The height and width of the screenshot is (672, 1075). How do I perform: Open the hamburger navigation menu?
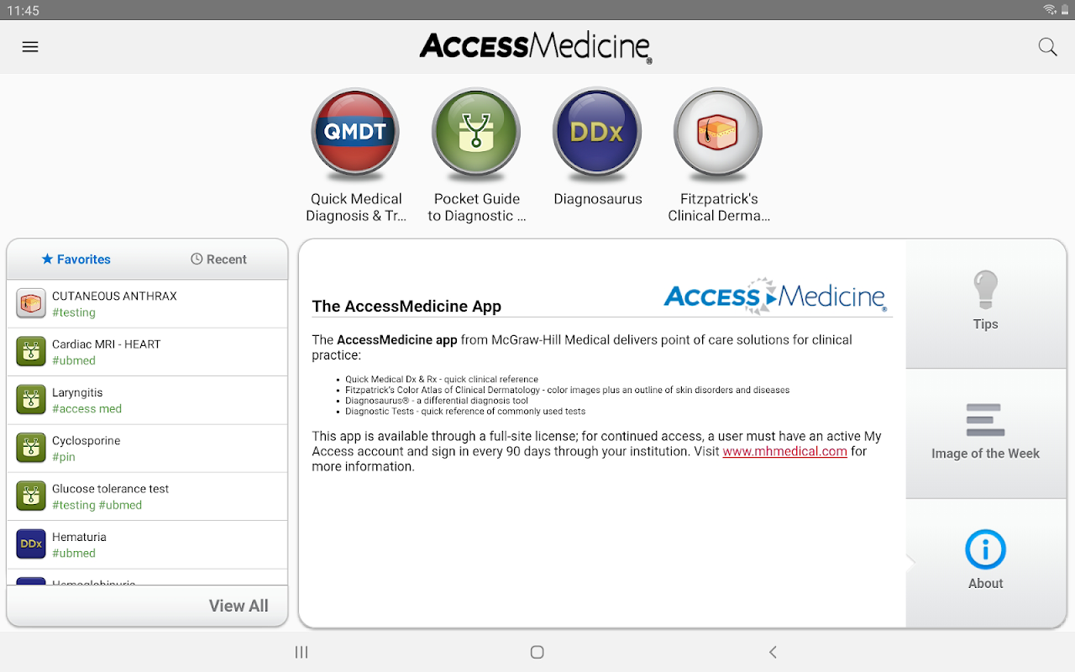pyautogui.click(x=30, y=47)
